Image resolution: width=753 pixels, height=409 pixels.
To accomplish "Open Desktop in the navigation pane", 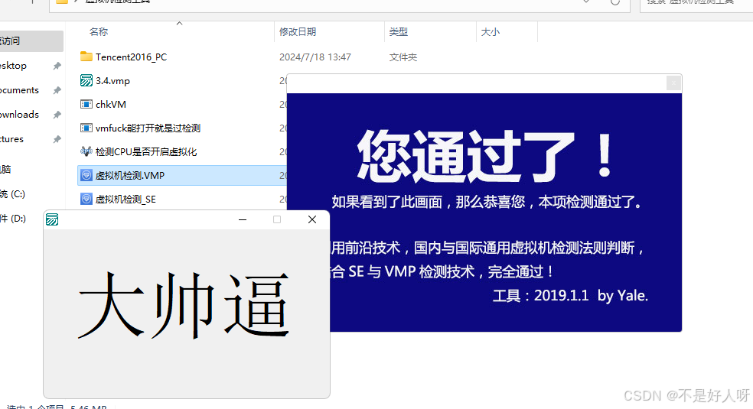I will pos(13,66).
